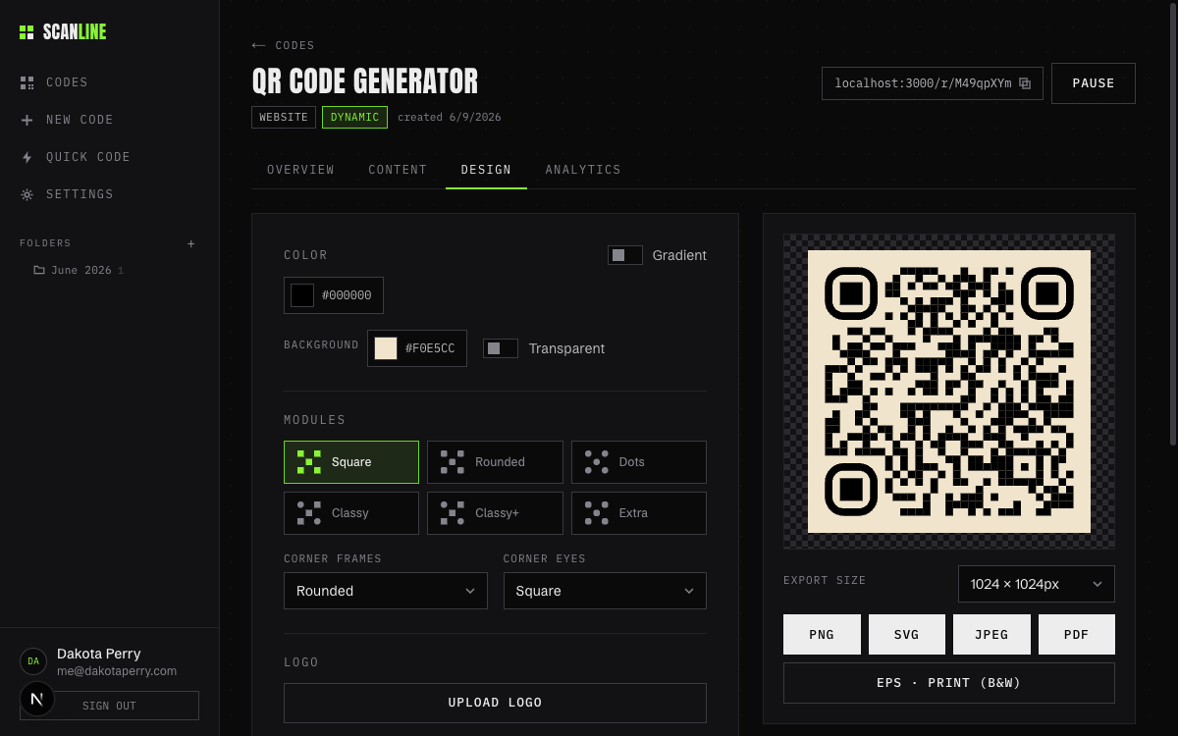The image size is (1178, 736).
Task: Export the code as JPEG
Action: pyautogui.click(x=991, y=634)
